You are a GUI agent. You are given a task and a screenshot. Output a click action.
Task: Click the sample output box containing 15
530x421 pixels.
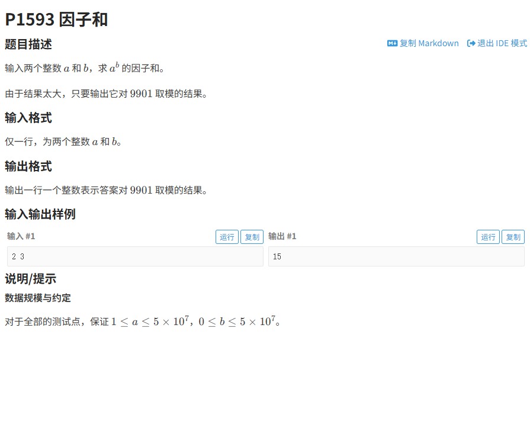[x=397, y=256]
